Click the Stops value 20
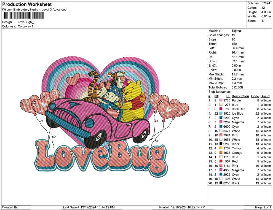Screen dimensions: 273x210 pos(233,39)
